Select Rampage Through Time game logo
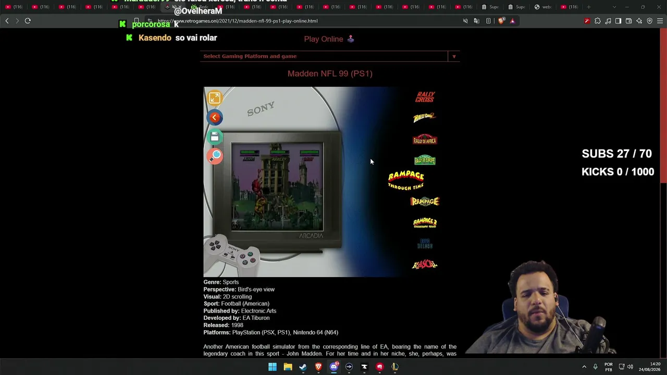This screenshot has width=667, height=375. click(x=406, y=180)
